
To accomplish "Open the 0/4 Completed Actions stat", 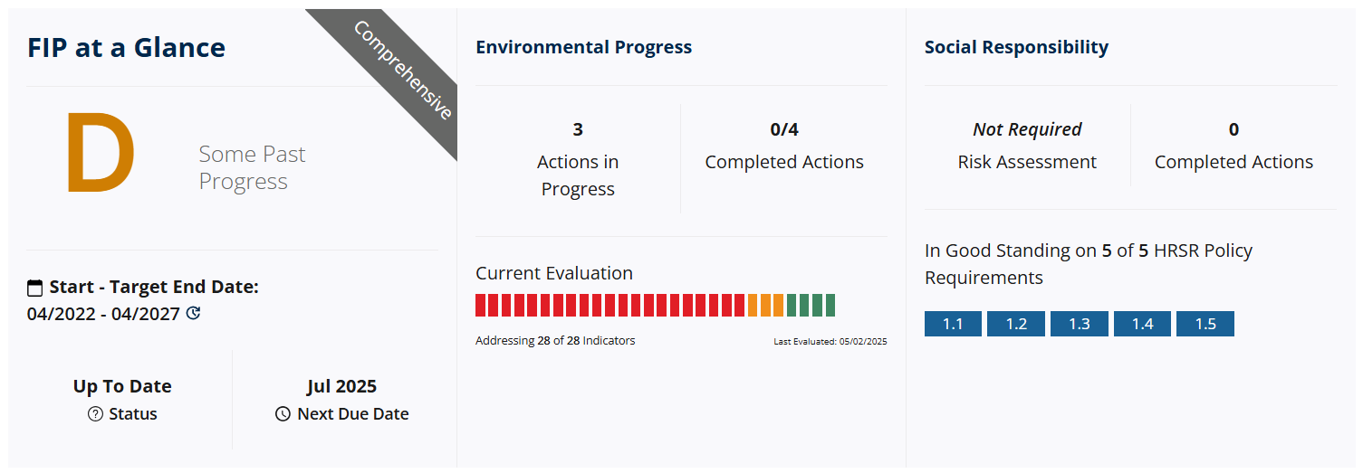I will pos(784,146).
